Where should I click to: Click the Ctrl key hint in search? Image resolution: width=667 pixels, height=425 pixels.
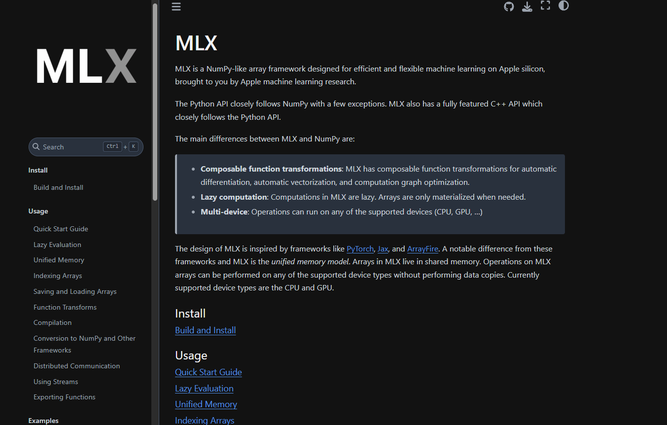click(x=112, y=146)
